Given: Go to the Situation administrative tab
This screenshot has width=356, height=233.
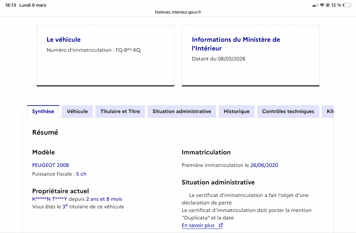Looking at the screenshot, I should [182, 111].
